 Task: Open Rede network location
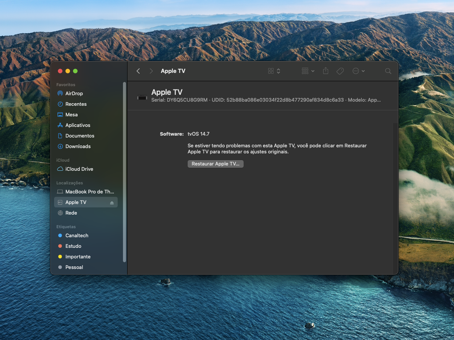click(86, 213)
